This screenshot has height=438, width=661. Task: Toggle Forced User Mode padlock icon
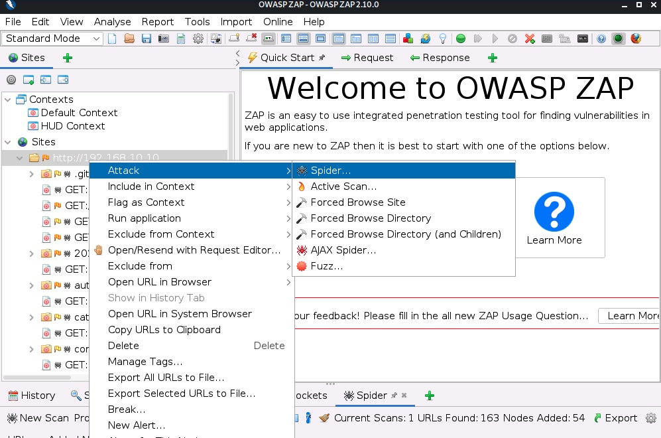tap(564, 38)
